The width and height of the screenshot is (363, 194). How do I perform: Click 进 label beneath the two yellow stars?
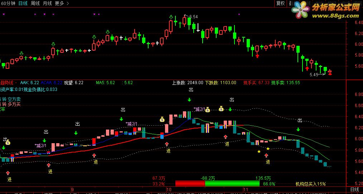[x=268, y=162]
